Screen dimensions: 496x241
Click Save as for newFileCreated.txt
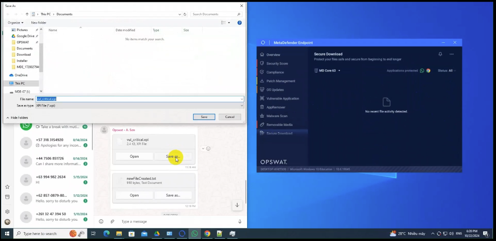pyautogui.click(x=173, y=195)
